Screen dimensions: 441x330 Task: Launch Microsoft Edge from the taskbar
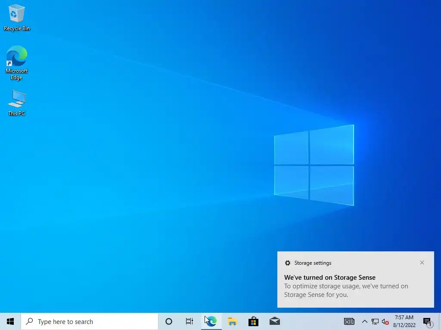point(211,321)
